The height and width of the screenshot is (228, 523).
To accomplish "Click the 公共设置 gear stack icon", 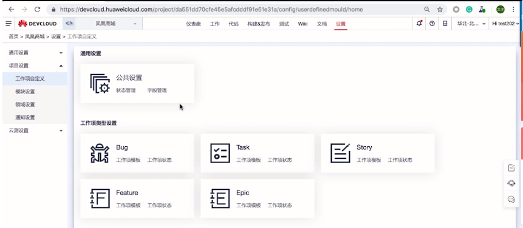I will point(100,84).
